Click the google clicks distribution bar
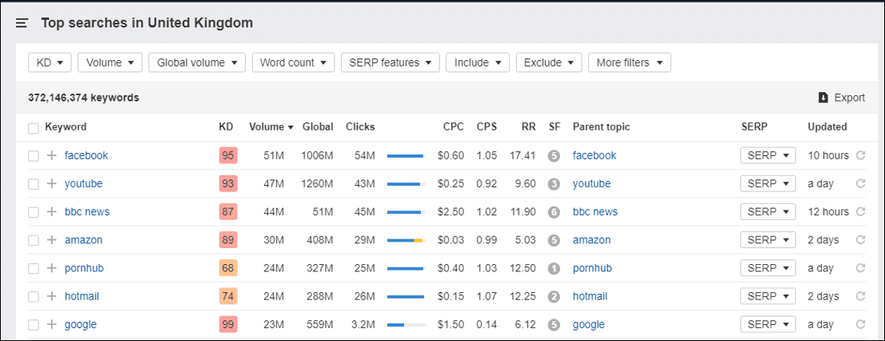Viewport: 885px width, 341px height. click(x=406, y=325)
